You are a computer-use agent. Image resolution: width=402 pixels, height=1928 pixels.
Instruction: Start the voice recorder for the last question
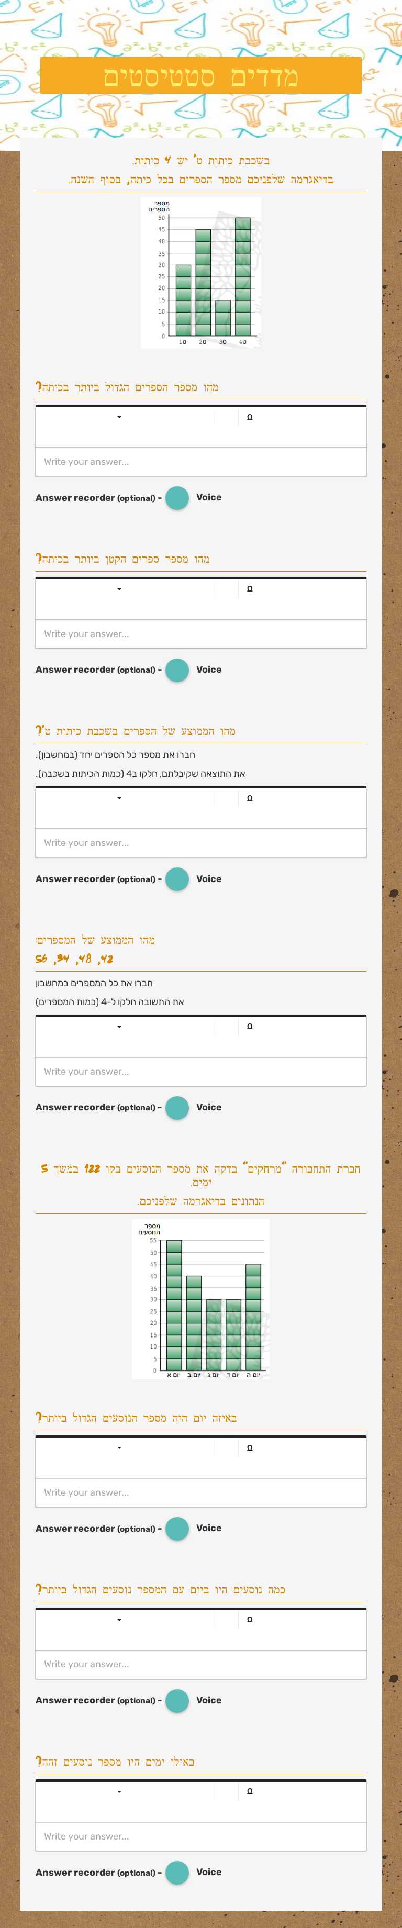(177, 1873)
